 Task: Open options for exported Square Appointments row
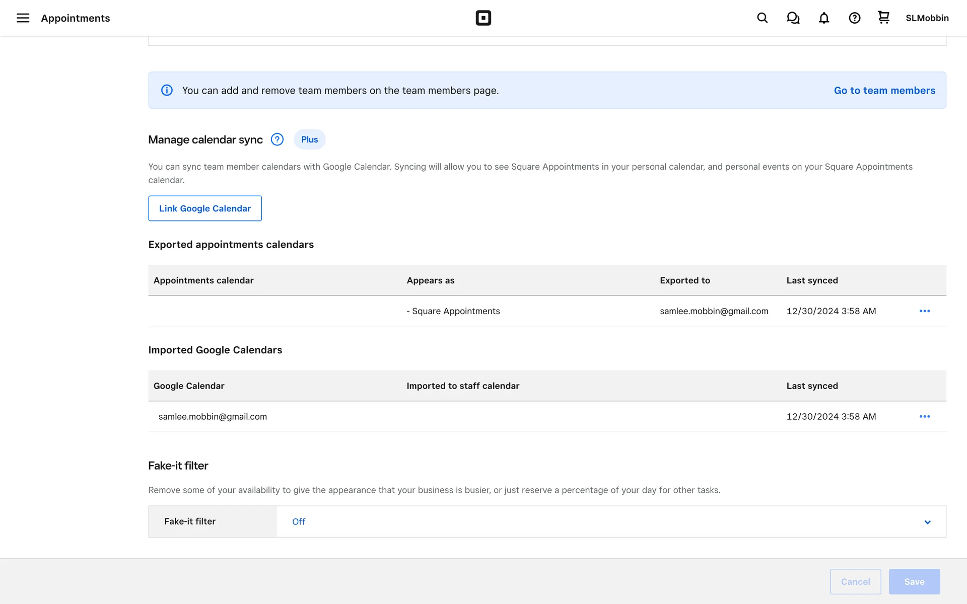[924, 311]
